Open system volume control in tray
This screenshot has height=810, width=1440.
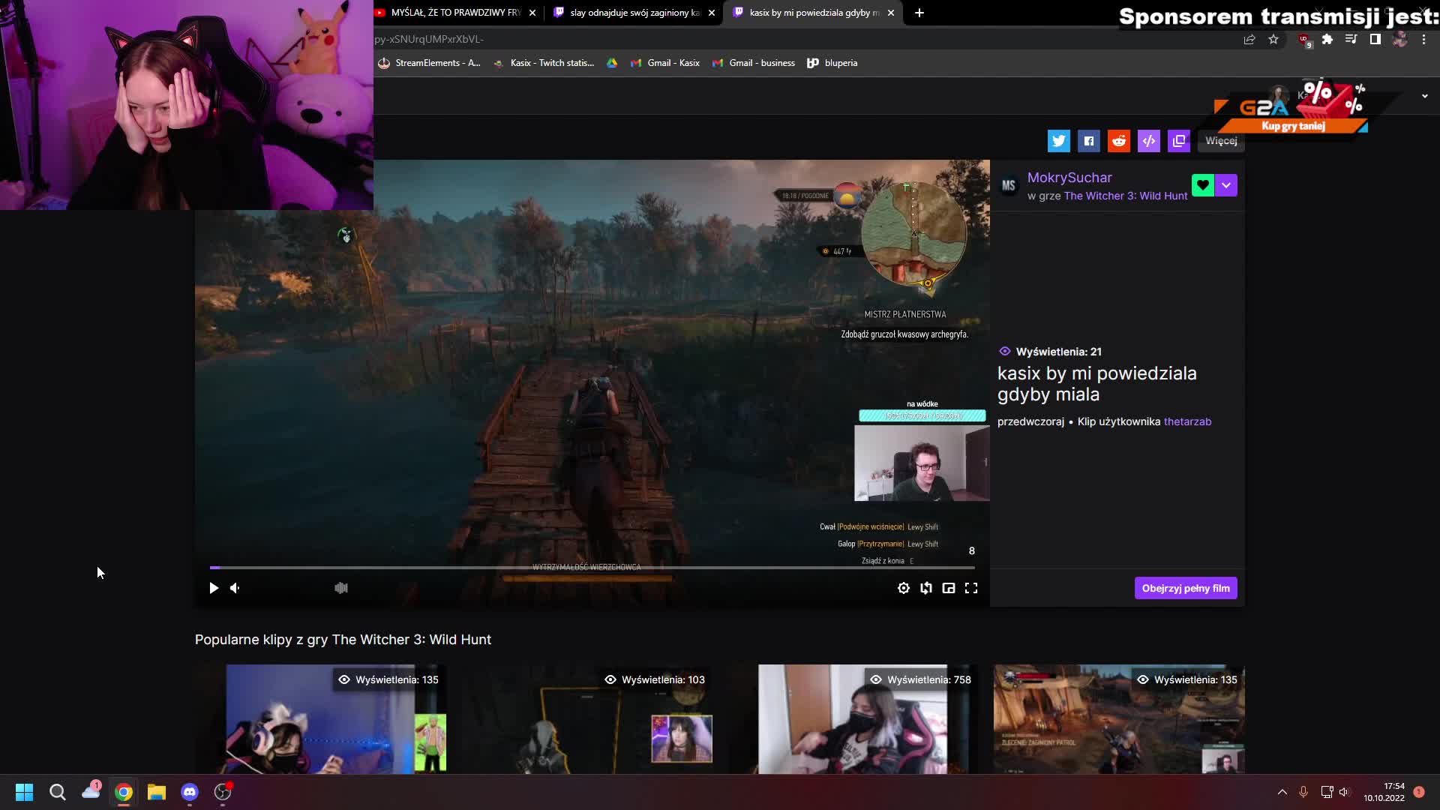pyautogui.click(x=1344, y=792)
